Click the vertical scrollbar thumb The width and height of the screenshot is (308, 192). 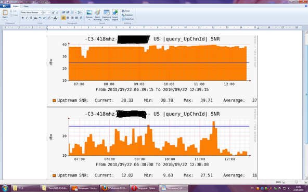tap(306, 94)
